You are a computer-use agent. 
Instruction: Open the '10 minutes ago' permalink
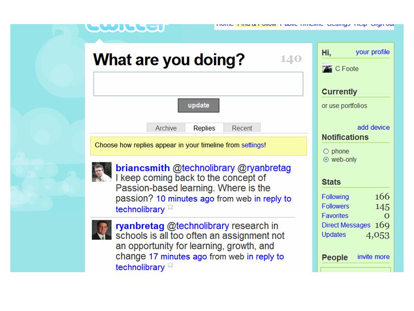click(185, 199)
